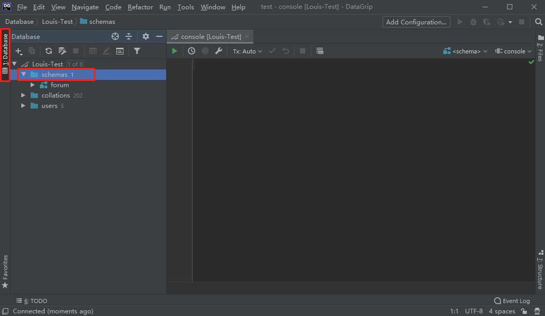The height and width of the screenshot is (316, 545).
Task: Open query history clock icon
Action: [x=192, y=51]
